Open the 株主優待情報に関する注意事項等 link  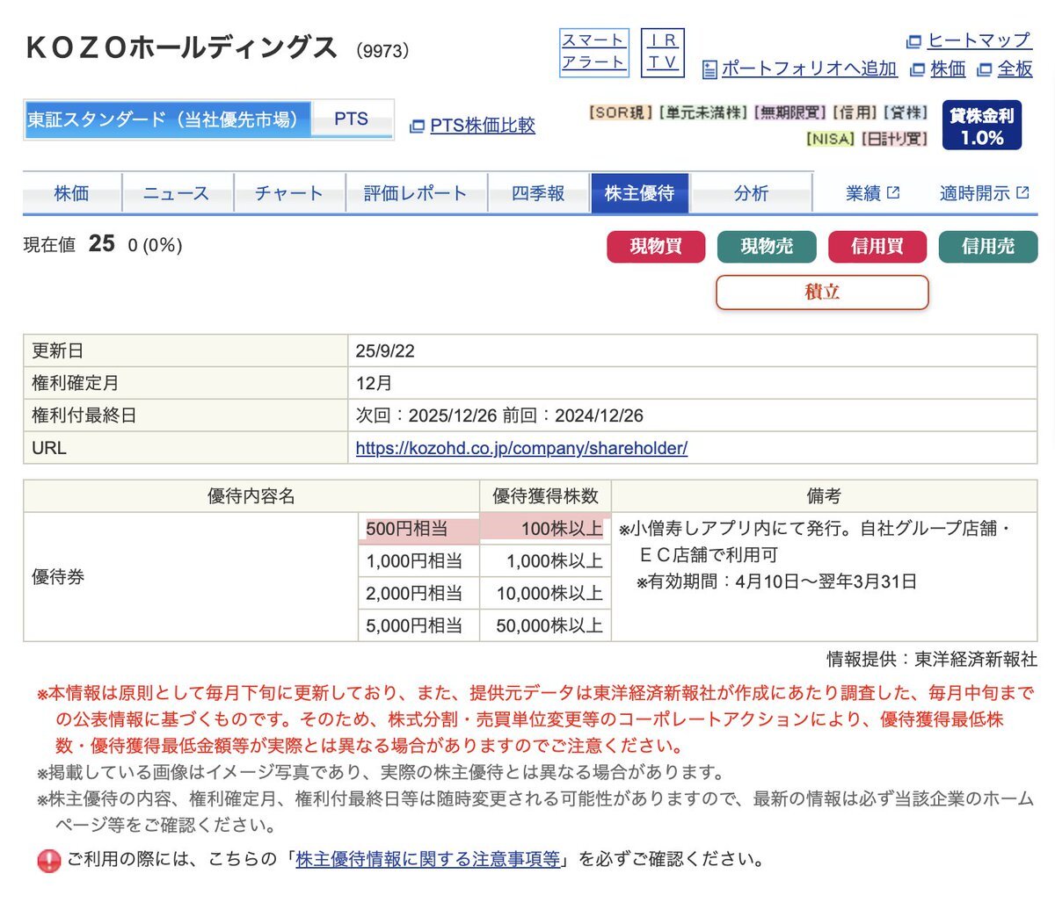pos(426,859)
